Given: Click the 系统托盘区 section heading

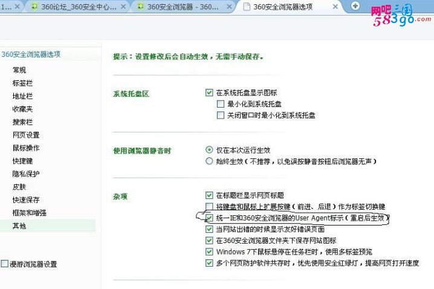Looking at the screenshot, I should (x=131, y=94).
